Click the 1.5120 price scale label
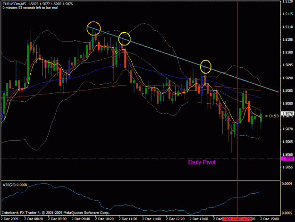295x222 pixels. tap(287, 2)
